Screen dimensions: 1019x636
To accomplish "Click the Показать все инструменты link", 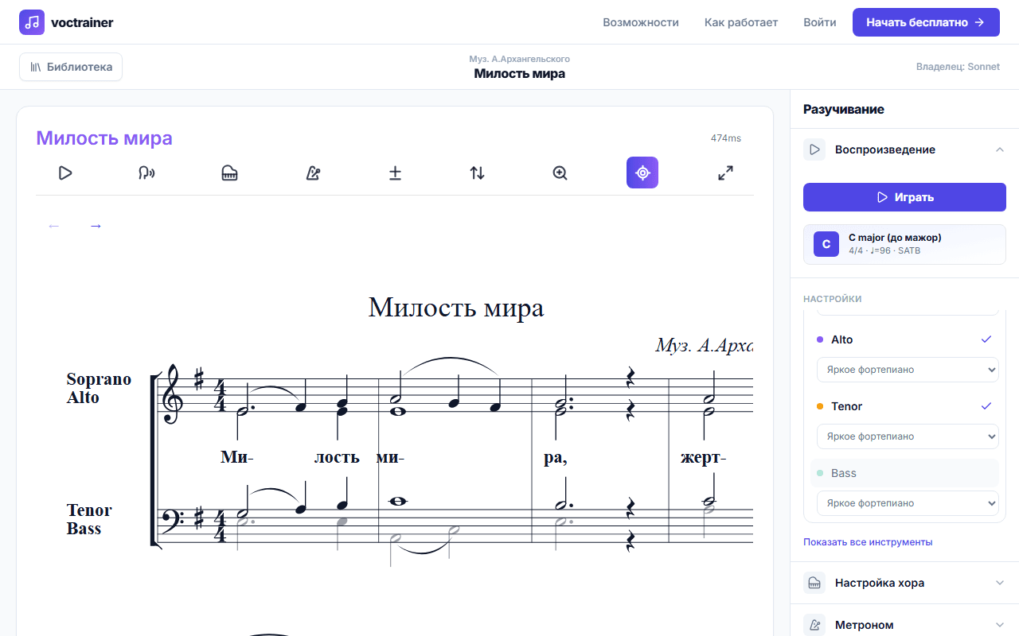I will (868, 542).
